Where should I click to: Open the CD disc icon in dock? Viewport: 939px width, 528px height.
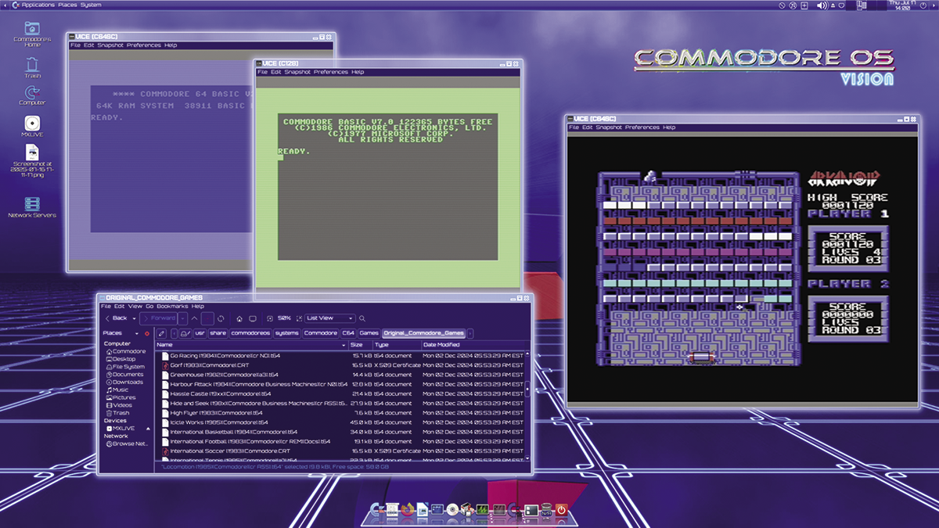pyautogui.click(x=452, y=510)
